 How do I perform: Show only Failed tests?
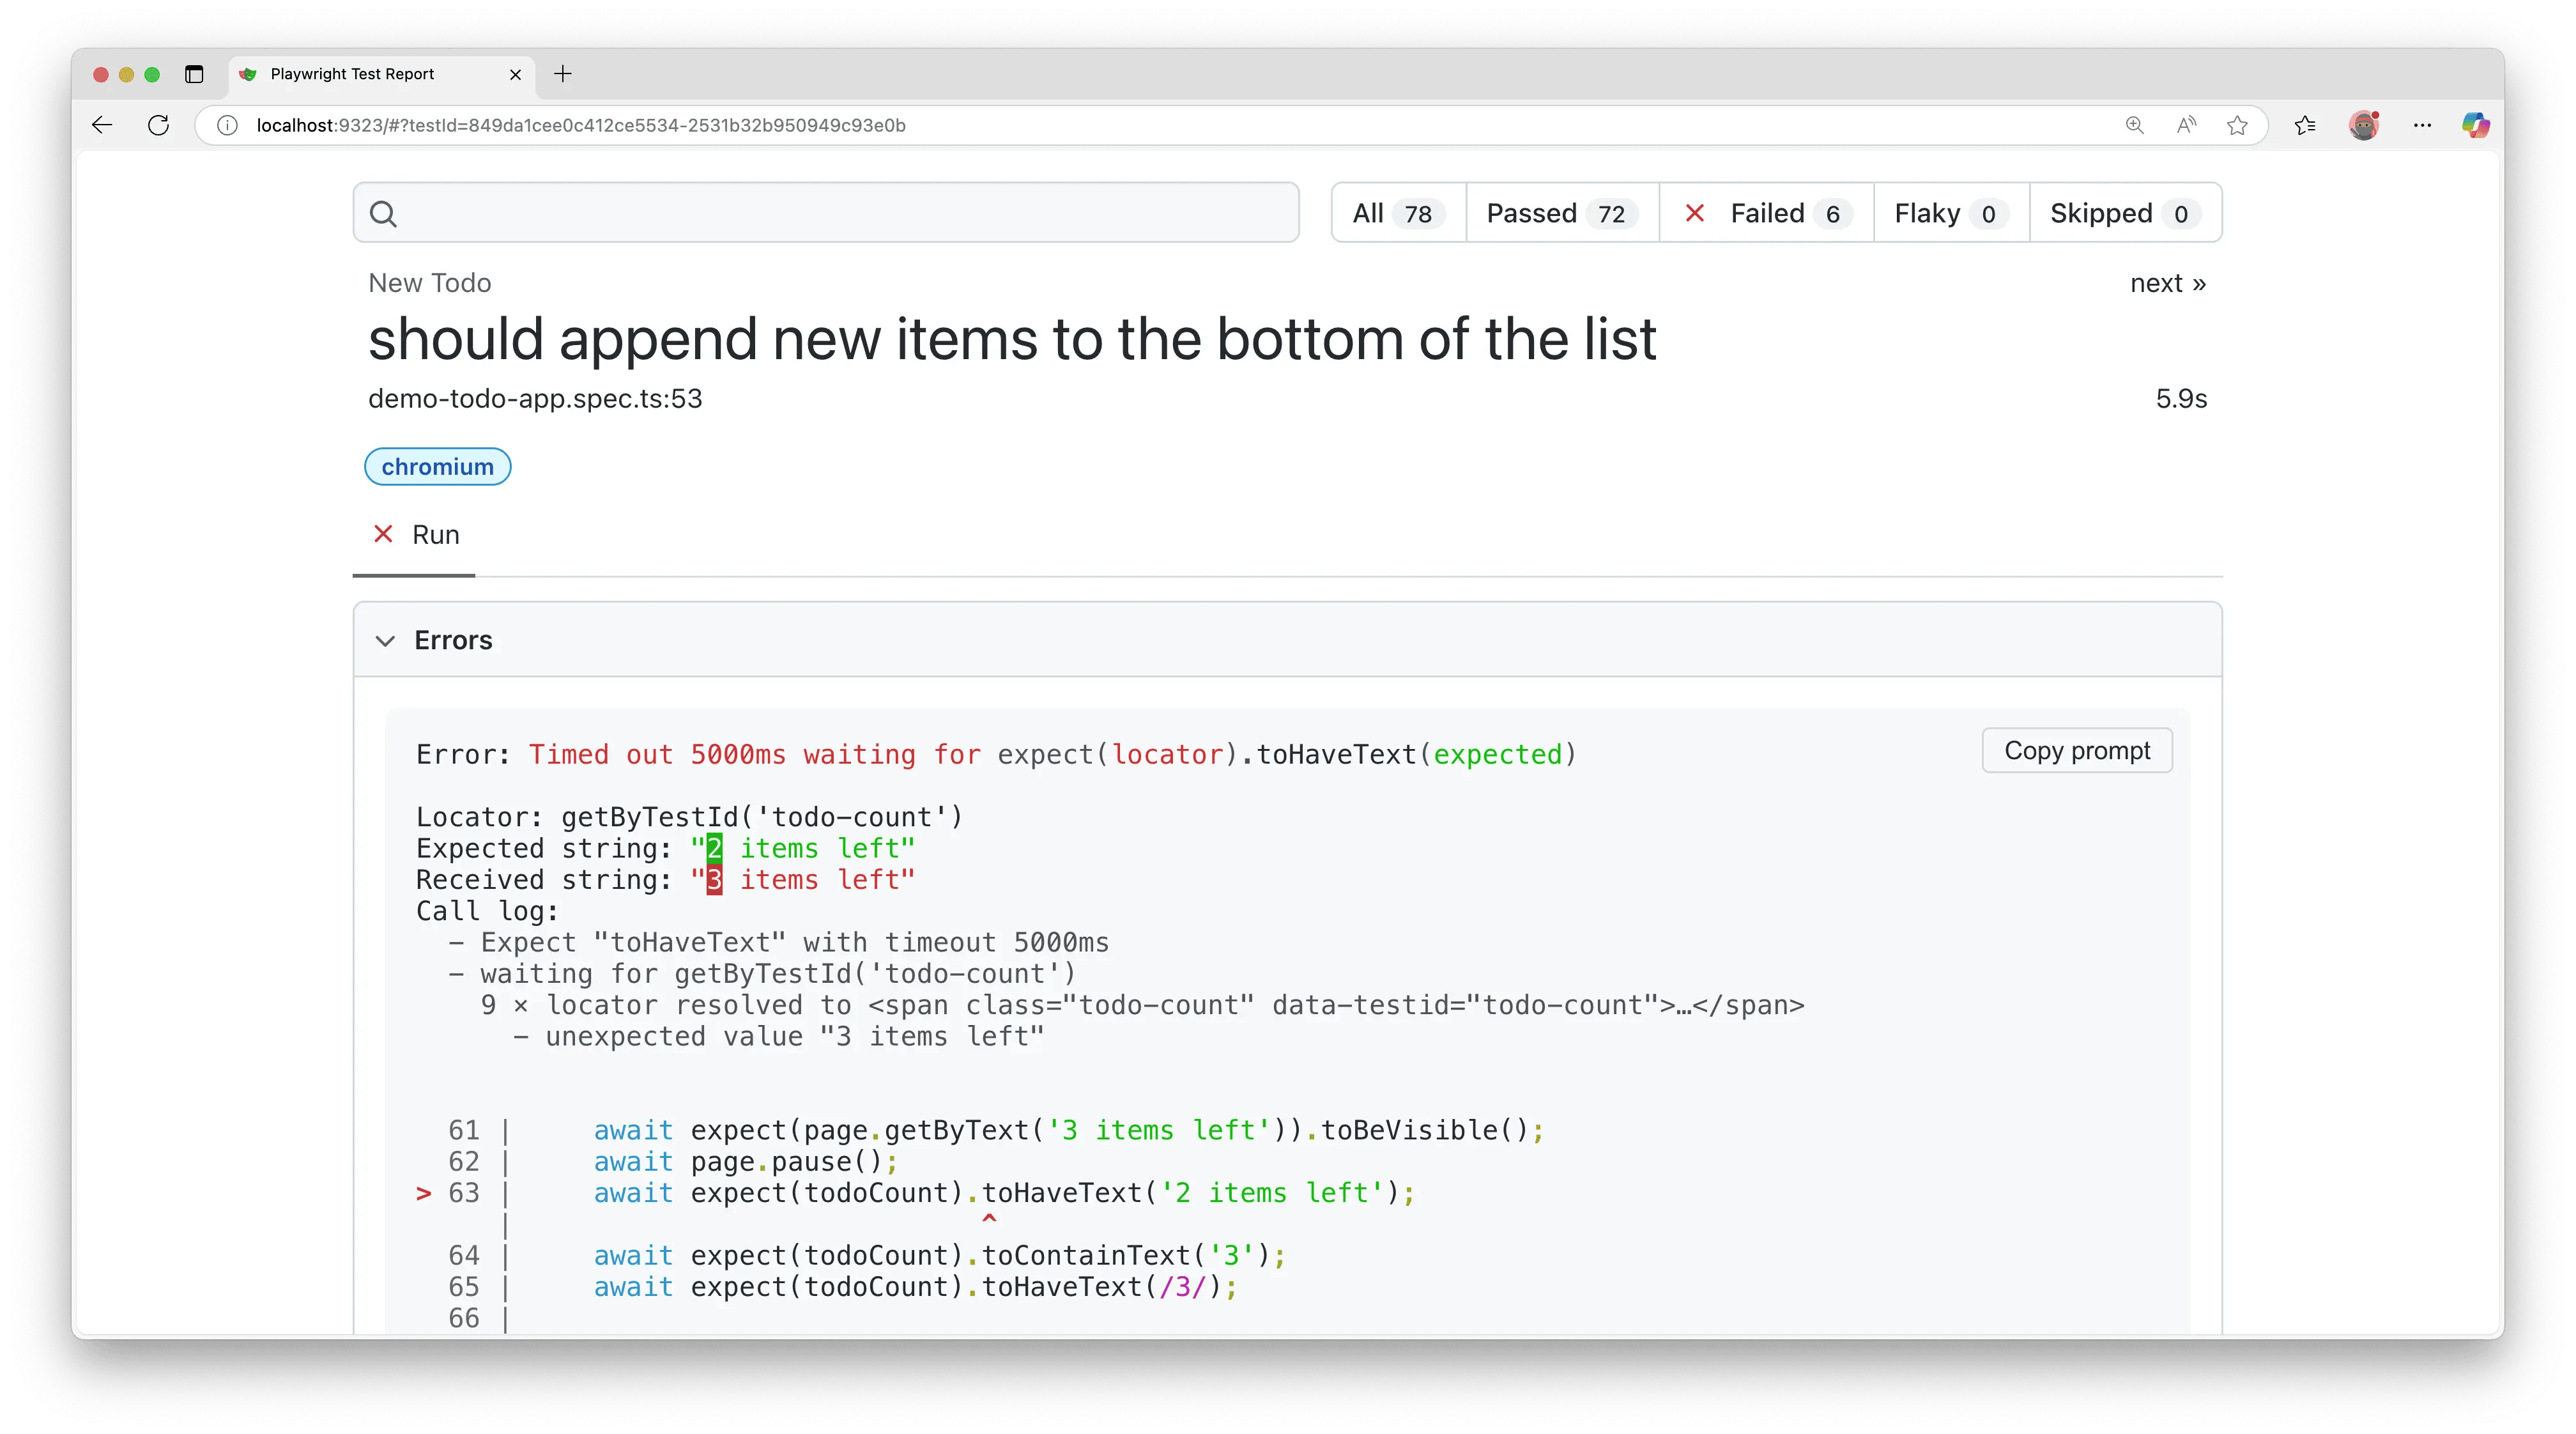1766,212
